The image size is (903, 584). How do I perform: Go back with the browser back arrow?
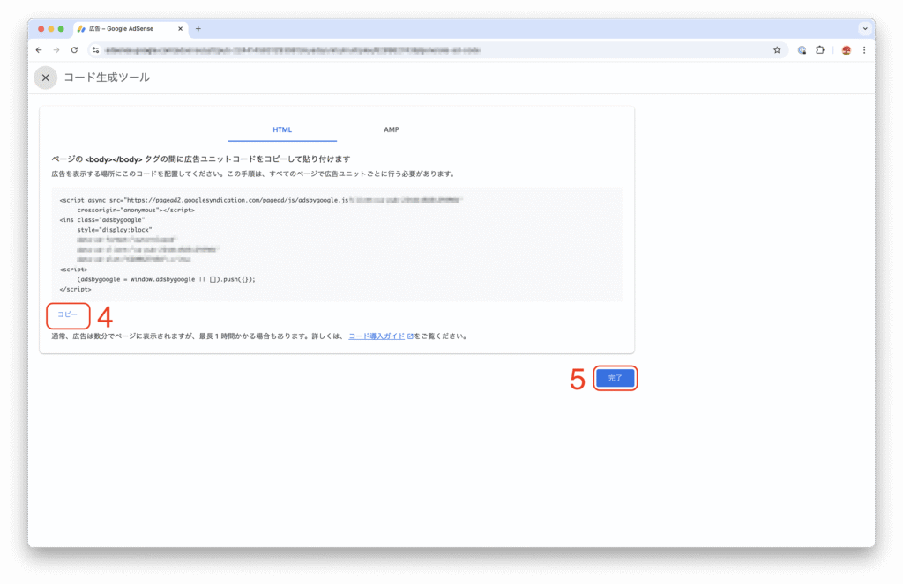[x=39, y=50]
